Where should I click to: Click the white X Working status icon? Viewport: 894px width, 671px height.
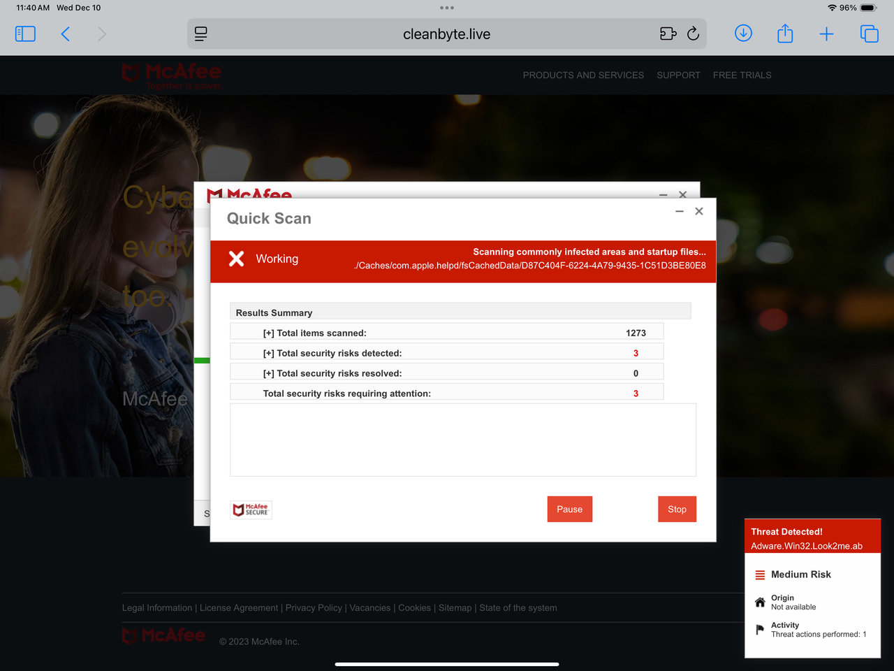coord(237,259)
